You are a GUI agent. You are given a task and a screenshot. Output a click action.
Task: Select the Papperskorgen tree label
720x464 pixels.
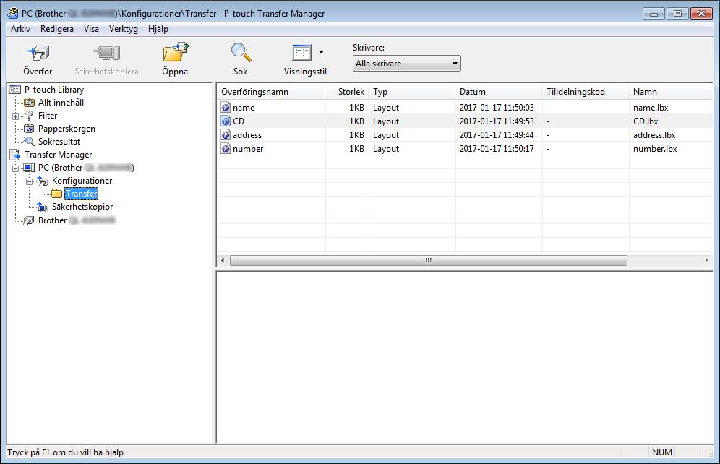[67, 129]
